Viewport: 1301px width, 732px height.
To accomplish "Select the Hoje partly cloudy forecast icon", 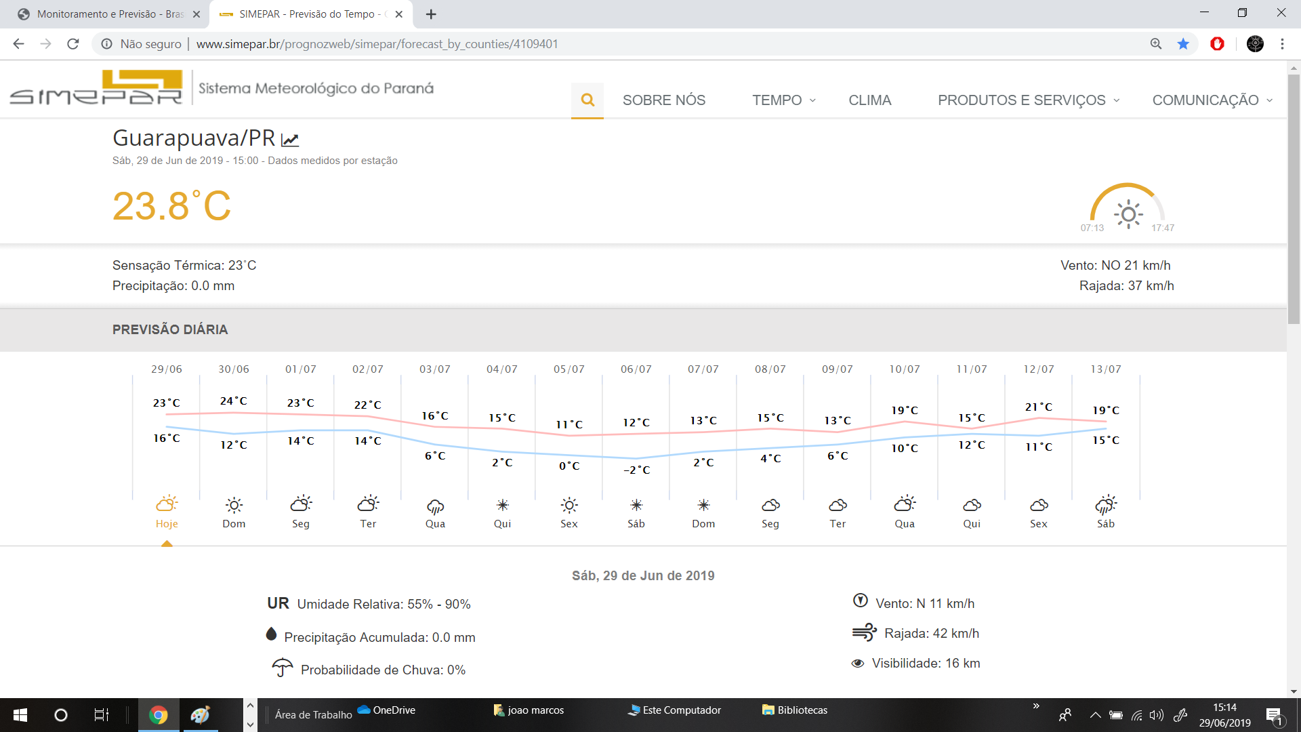I will (x=167, y=504).
